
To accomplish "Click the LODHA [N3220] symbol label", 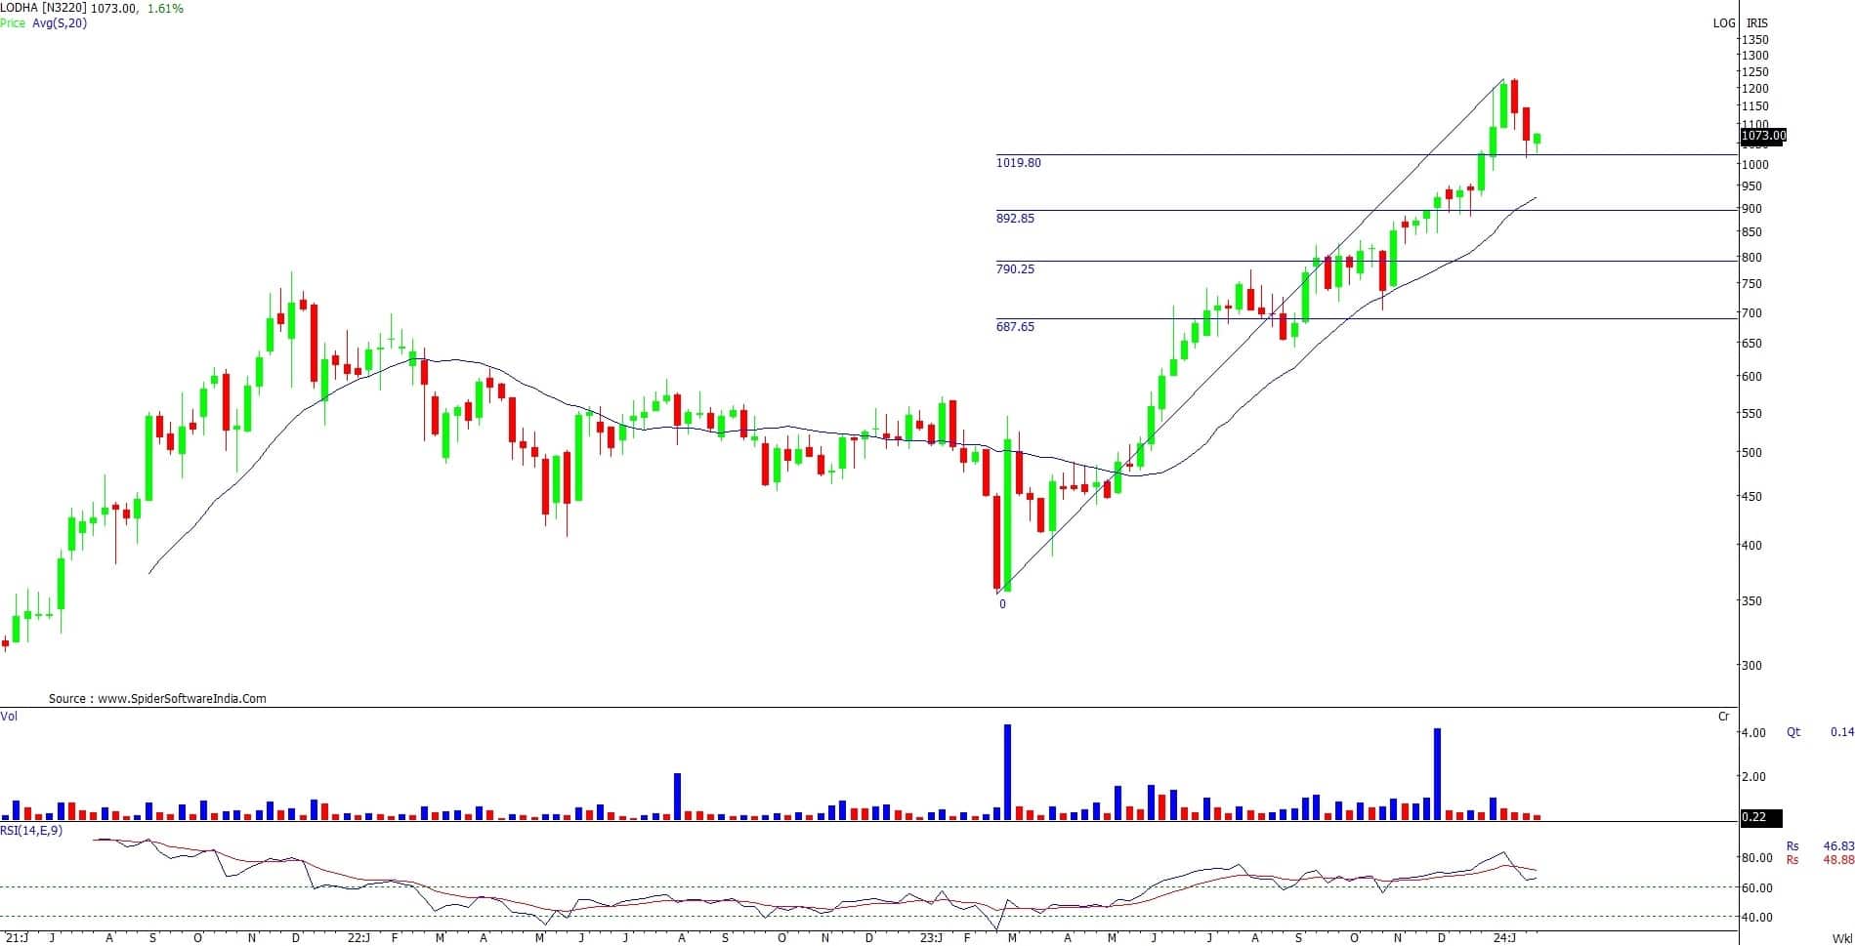I will click(x=43, y=8).
